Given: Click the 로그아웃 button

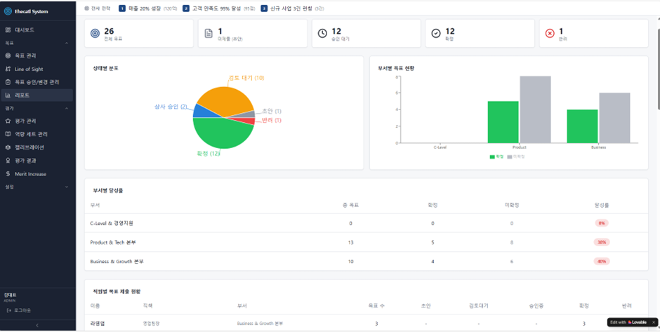Looking at the screenshot, I should [x=20, y=310].
